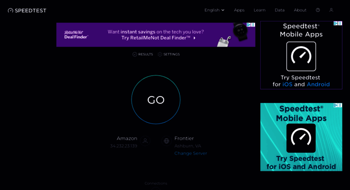This screenshot has width=350, height=190.
Task: Open the Settings tab
Action: pyautogui.click(x=169, y=54)
